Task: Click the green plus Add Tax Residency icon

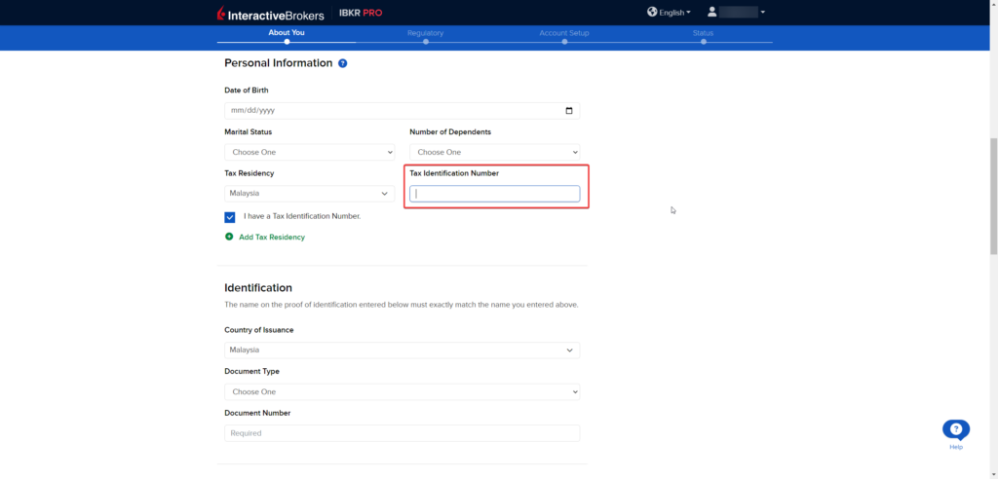Action: (x=229, y=237)
